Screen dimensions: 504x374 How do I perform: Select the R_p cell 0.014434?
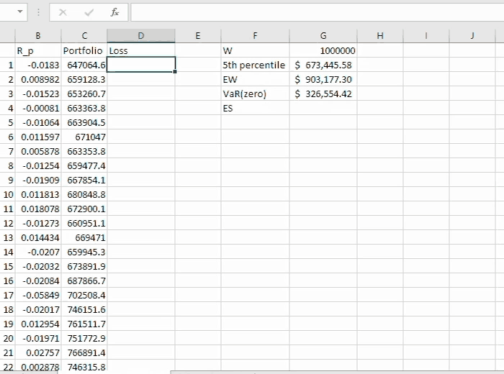click(x=38, y=237)
